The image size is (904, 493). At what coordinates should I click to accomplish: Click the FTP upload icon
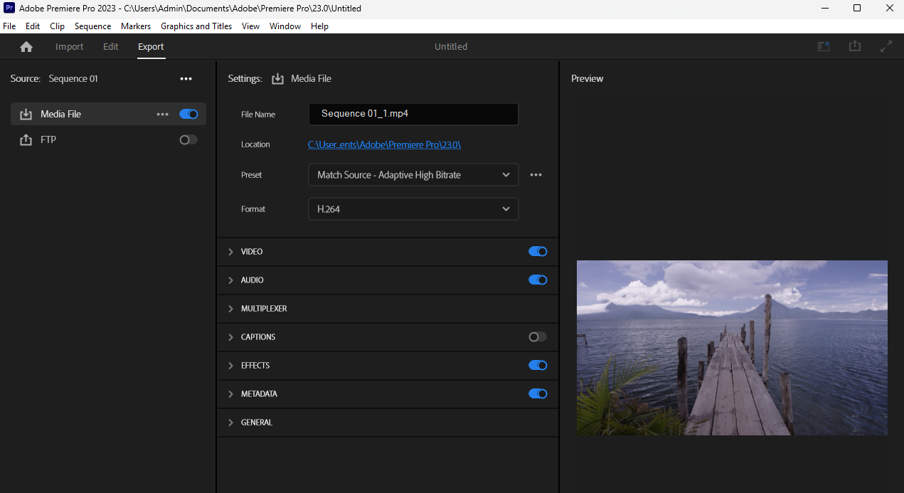point(26,140)
